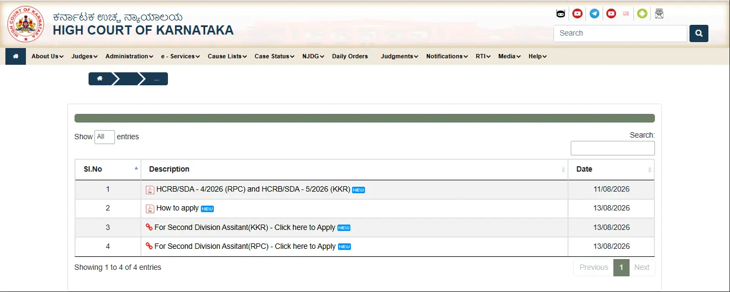Click the Sl.No cell showing 3

(107, 227)
